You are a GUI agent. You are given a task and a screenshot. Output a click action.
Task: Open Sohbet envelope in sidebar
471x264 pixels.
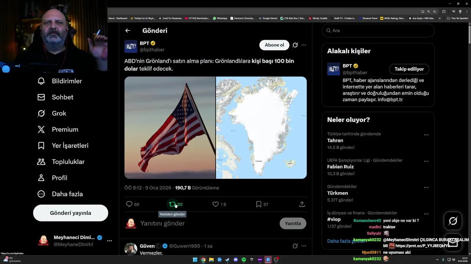pyautogui.click(x=41, y=97)
